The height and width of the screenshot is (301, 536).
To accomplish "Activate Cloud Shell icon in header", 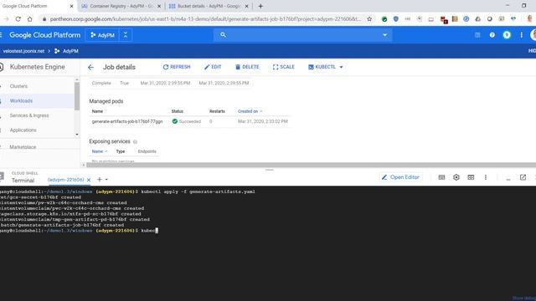I will [x=477, y=35].
